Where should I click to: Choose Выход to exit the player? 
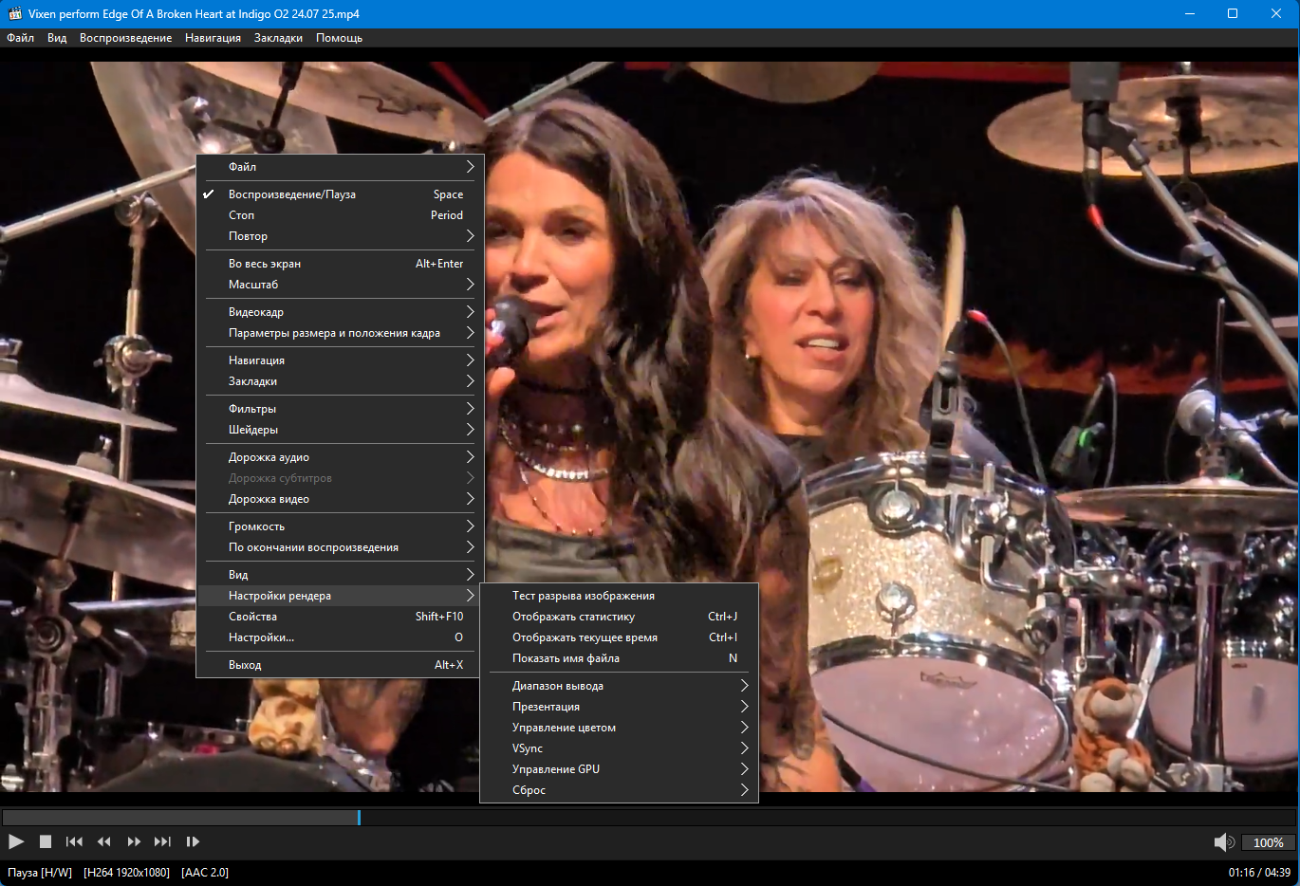pyautogui.click(x=245, y=665)
